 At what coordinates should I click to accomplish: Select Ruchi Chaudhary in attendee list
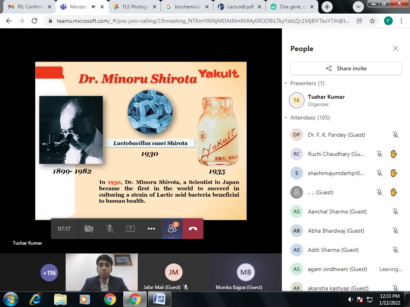click(346, 154)
